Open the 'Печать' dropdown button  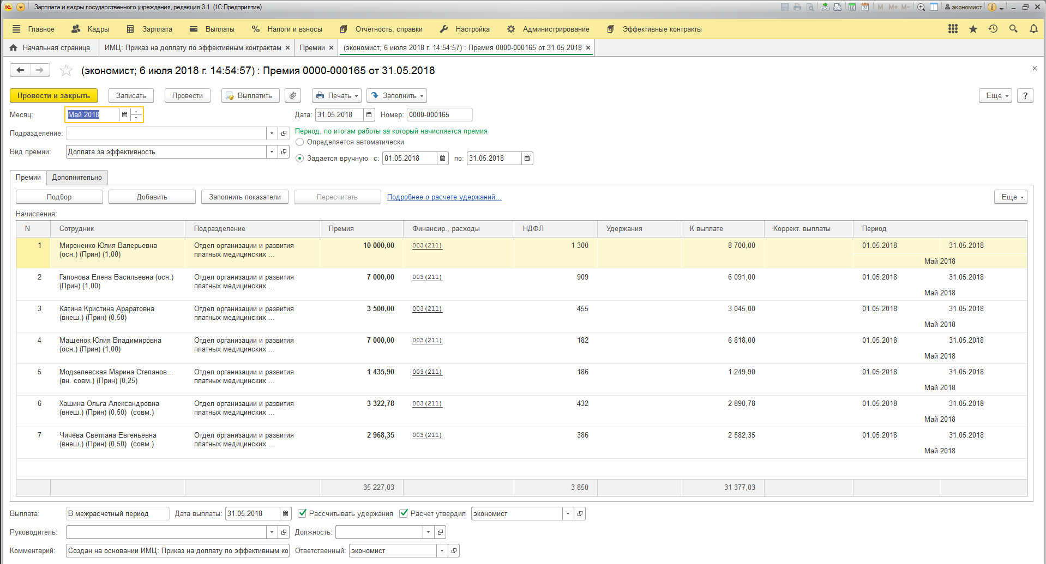pyautogui.click(x=336, y=95)
